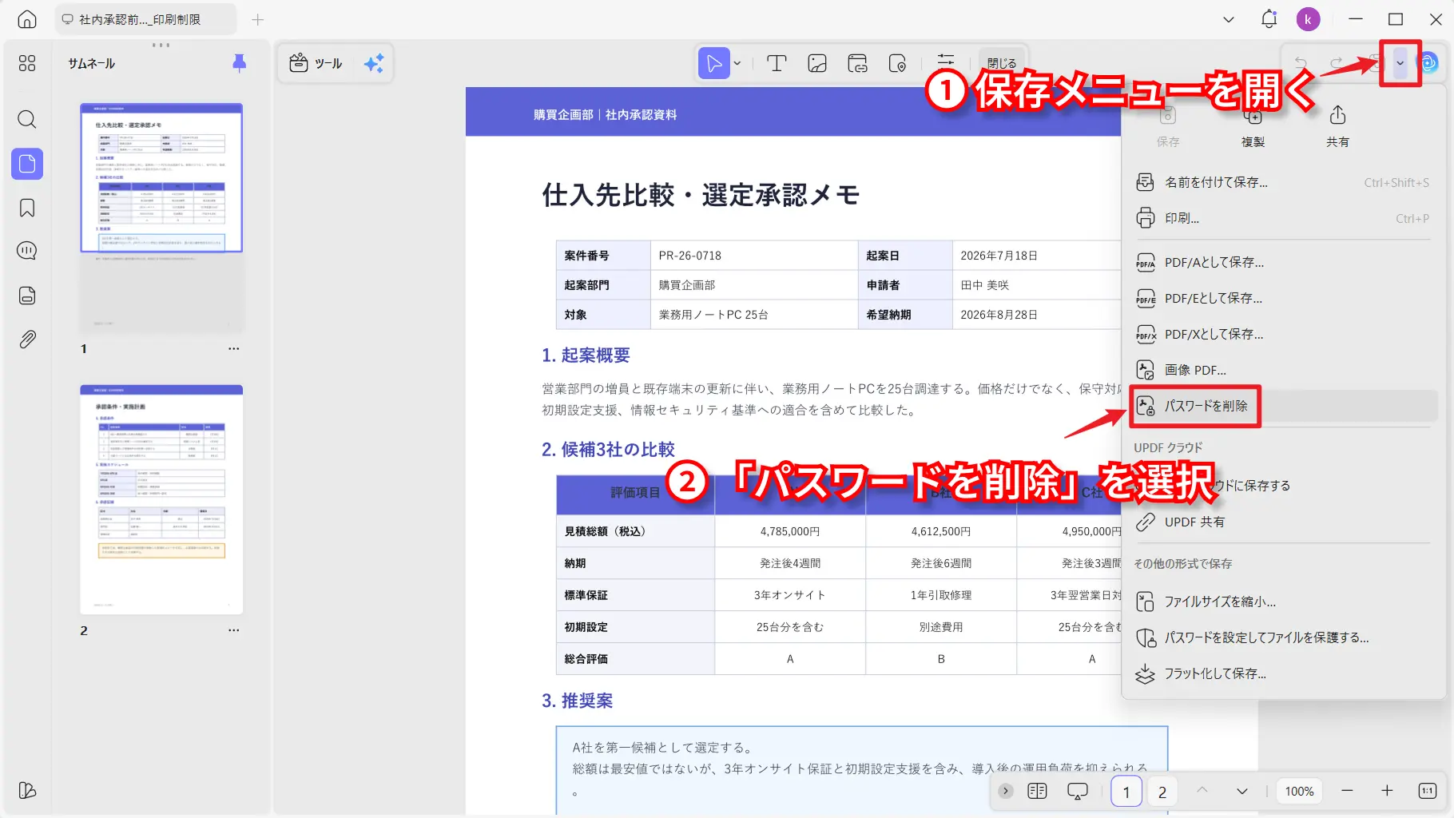Image resolution: width=1454 pixels, height=818 pixels.
Task: Select the text edit tool
Action: (x=777, y=63)
